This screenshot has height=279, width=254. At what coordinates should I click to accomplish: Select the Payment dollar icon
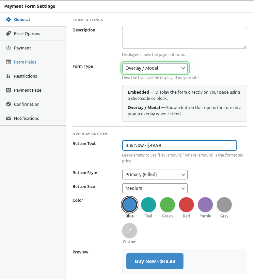click(8, 47)
